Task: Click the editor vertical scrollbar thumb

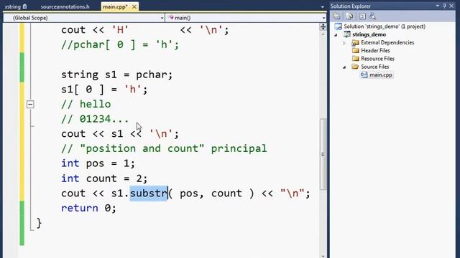Action: 323,154
